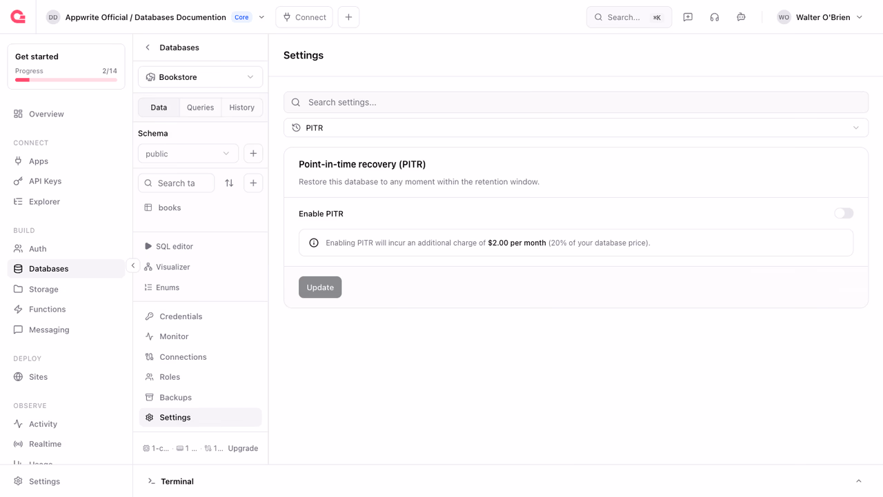The height and width of the screenshot is (497, 883).
Task: Add a new schema with plus button
Action: tap(253, 154)
